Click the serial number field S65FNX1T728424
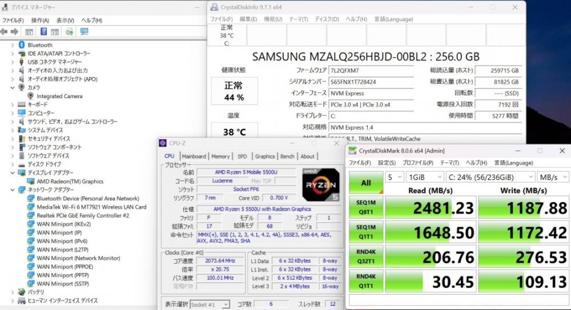This screenshot has width=571, height=310. [x=371, y=82]
